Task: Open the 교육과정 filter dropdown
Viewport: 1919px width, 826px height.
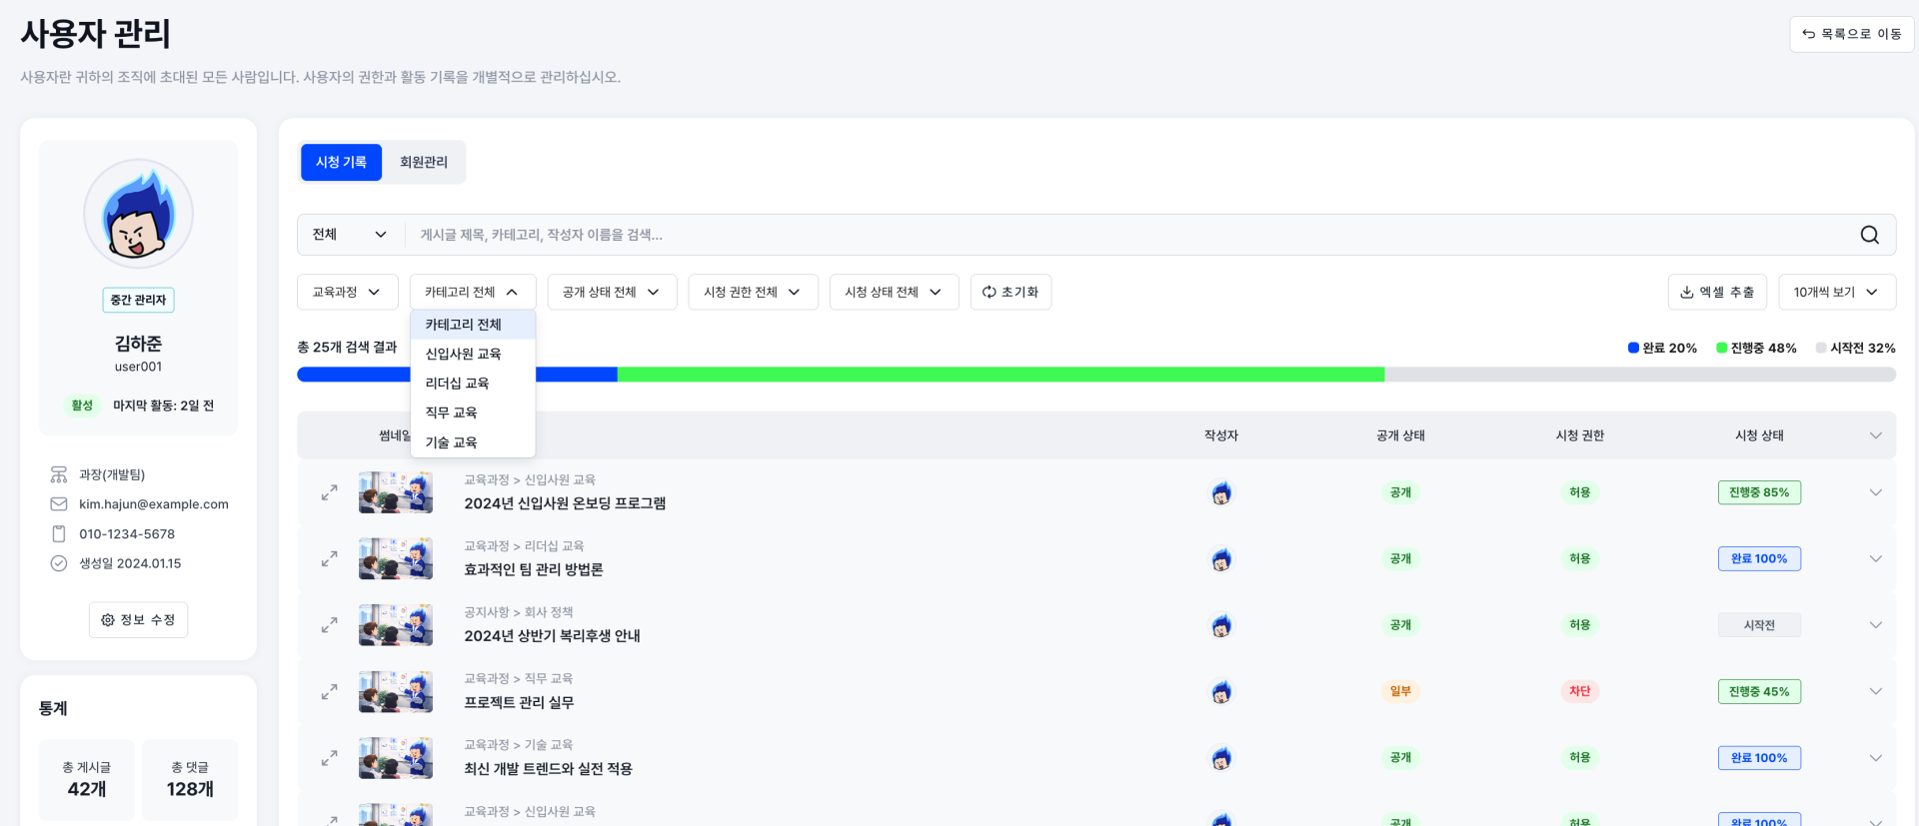Action: 347,292
